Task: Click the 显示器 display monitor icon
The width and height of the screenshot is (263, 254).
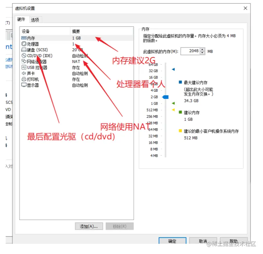Action: click(x=24, y=85)
